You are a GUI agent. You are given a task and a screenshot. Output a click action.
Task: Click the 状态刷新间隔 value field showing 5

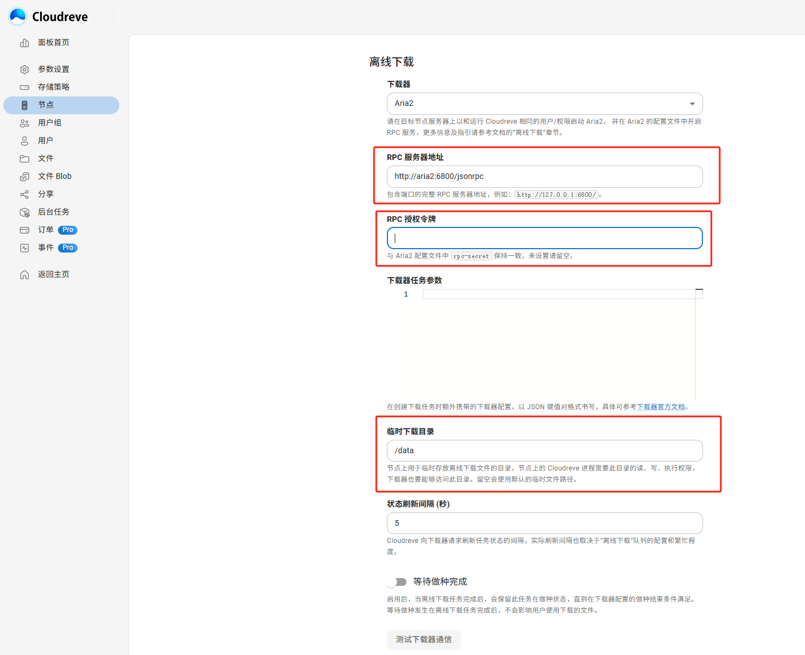coord(545,523)
